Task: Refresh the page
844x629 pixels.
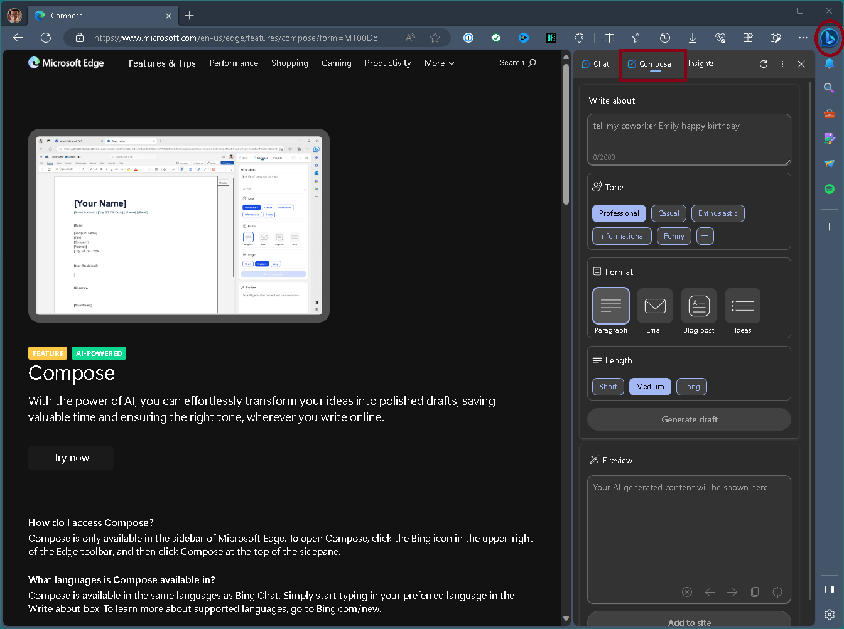Action: [x=46, y=38]
